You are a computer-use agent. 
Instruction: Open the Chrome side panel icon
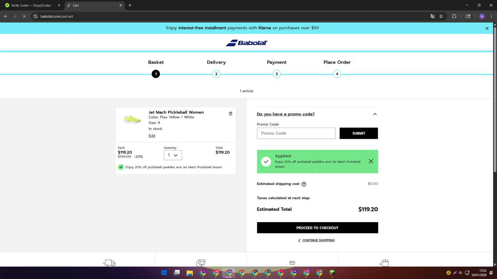click(x=468, y=16)
